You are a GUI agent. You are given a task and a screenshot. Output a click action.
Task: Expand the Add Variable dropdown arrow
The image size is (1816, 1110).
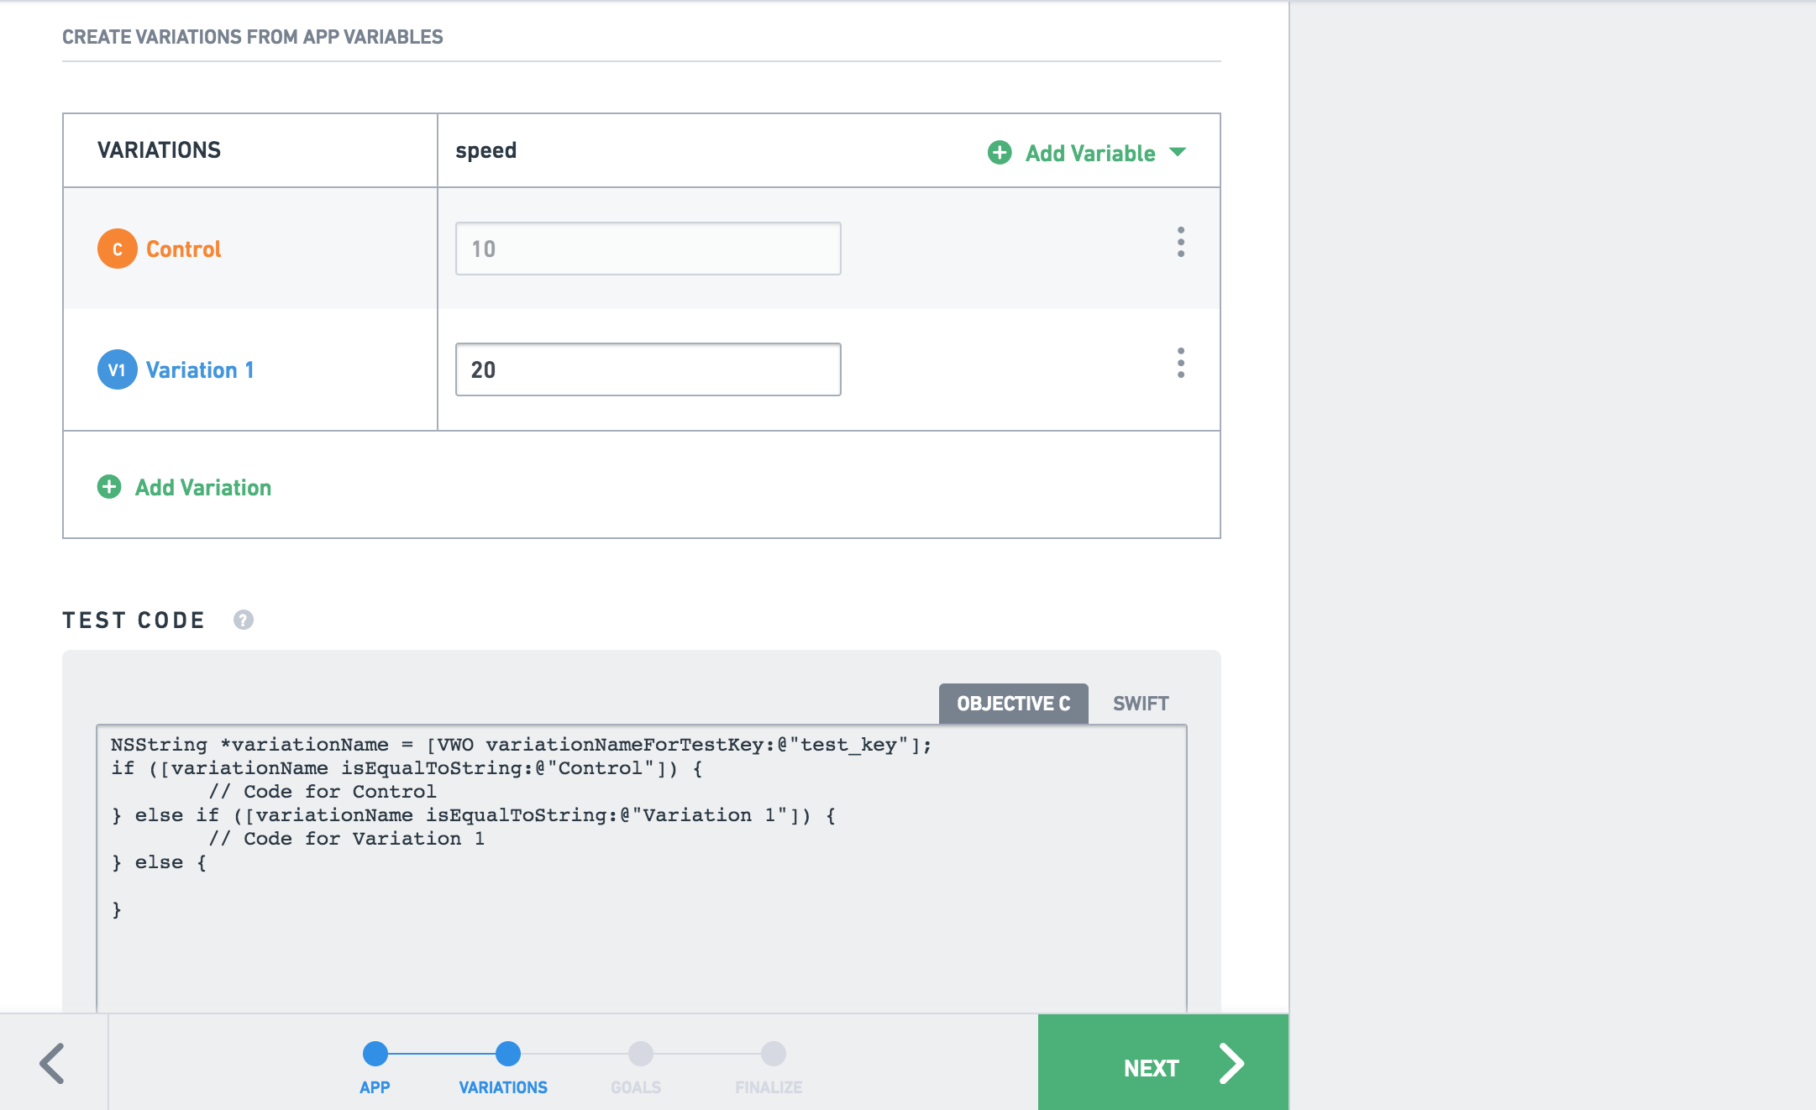(x=1178, y=152)
